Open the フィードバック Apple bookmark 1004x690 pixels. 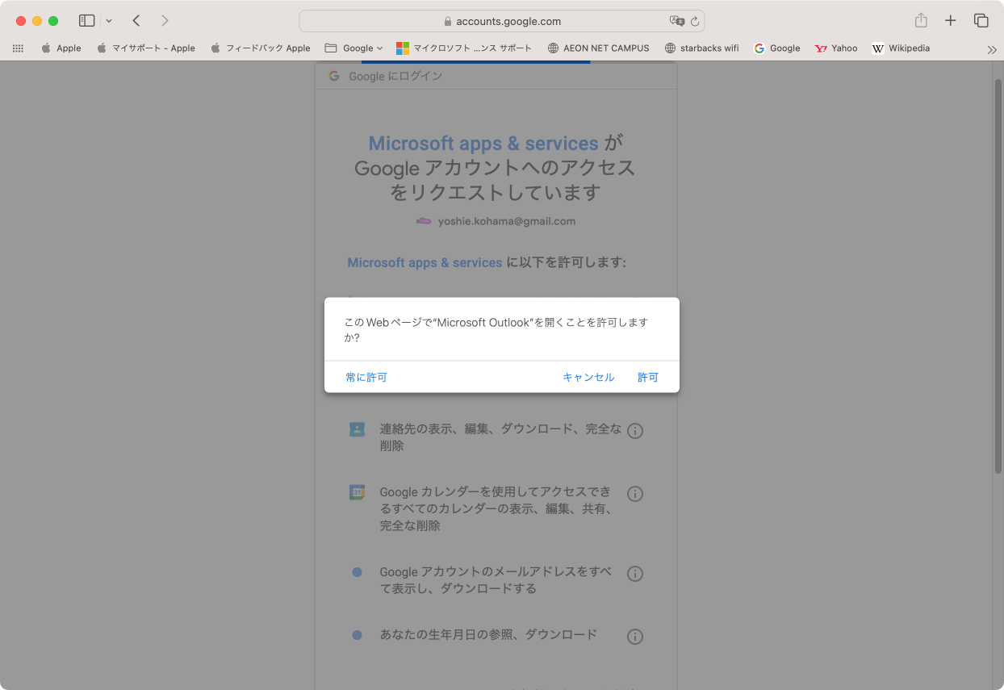pos(261,48)
